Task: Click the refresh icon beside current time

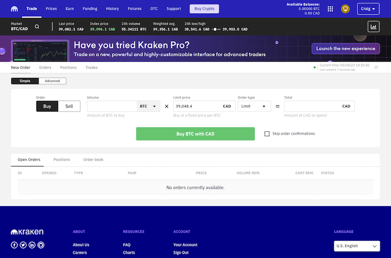Action: click(376, 67)
